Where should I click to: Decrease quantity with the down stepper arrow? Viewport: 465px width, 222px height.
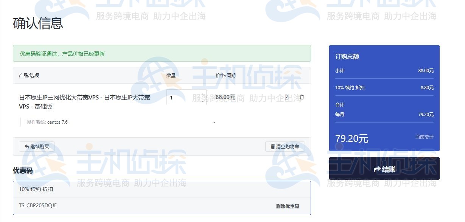tap(202, 101)
